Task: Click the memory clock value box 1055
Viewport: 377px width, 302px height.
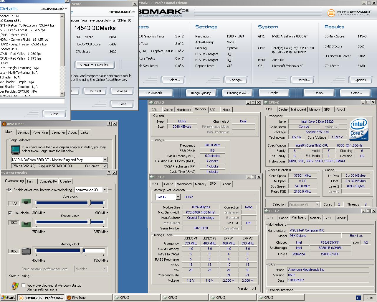Action: [x=14, y=251]
